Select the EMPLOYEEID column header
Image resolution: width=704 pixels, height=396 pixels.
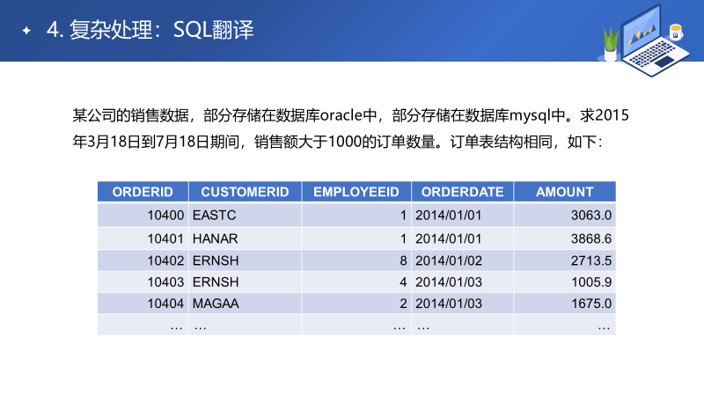(x=356, y=192)
